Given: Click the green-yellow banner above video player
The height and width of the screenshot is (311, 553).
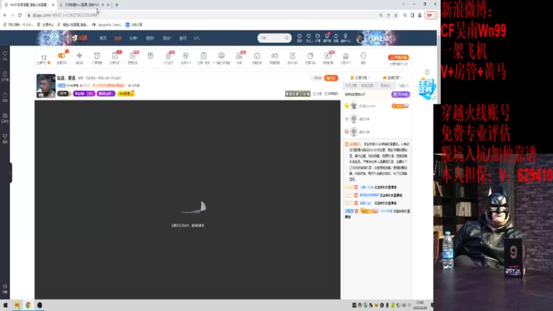Looking at the screenshot, I should pyautogui.click(x=298, y=94).
